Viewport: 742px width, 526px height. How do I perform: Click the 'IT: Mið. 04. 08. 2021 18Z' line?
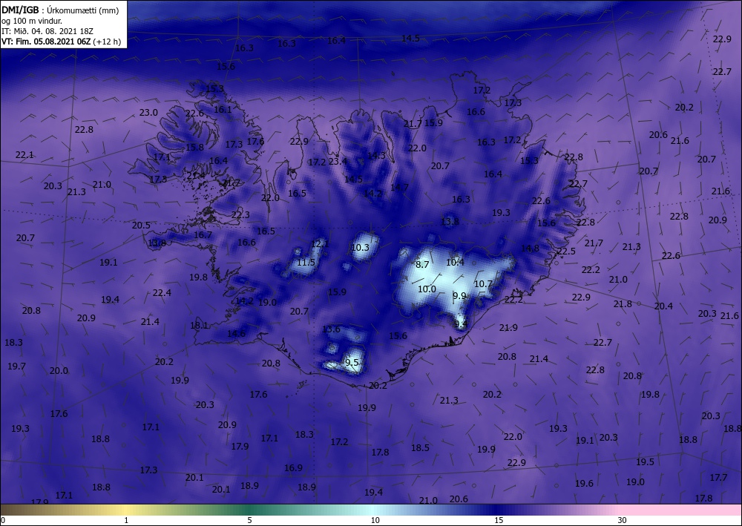pyautogui.click(x=47, y=31)
